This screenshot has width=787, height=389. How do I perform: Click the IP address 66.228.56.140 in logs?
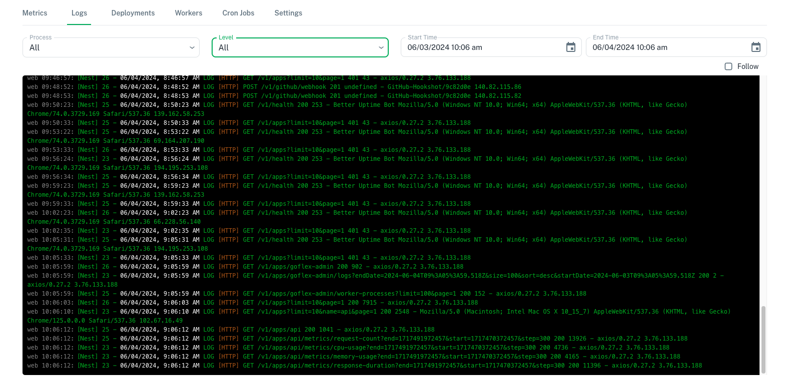tap(177, 222)
